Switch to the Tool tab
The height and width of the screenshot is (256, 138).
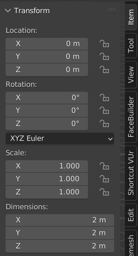point(131,45)
